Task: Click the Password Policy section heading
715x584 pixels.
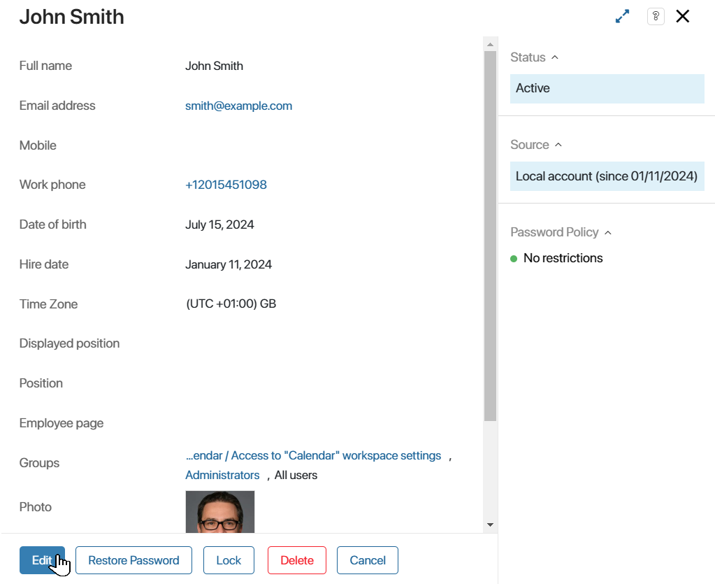Action: 554,233
